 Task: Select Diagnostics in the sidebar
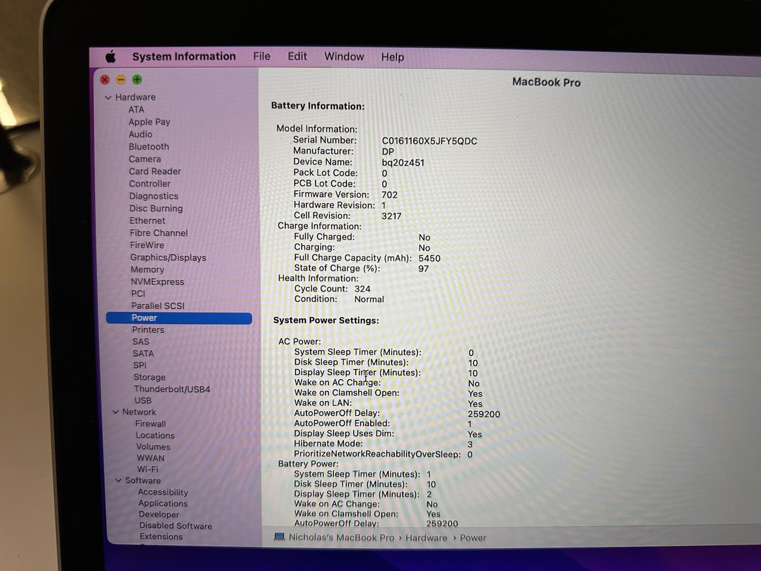[154, 196]
